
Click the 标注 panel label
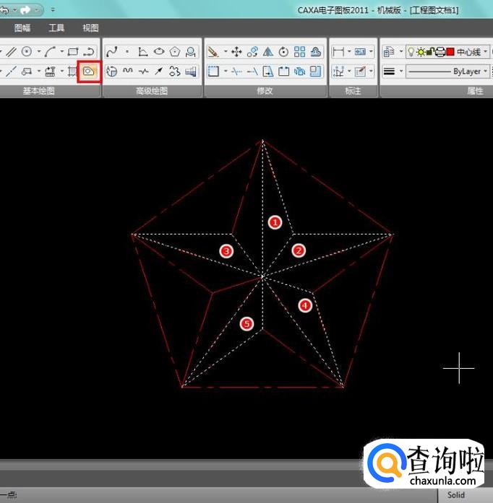353,91
